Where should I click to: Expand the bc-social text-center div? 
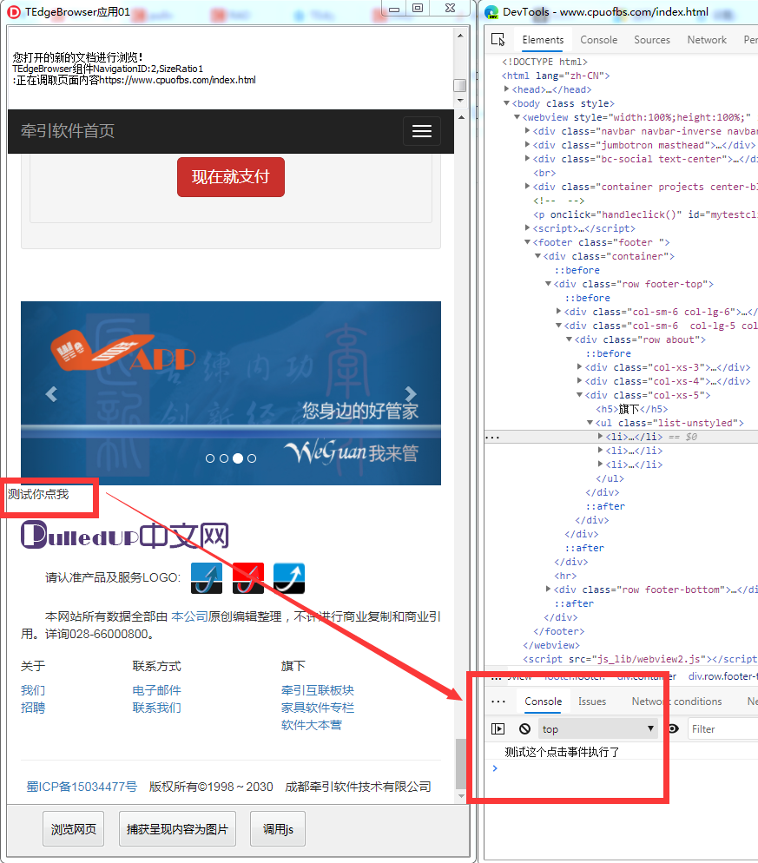tap(527, 159)
